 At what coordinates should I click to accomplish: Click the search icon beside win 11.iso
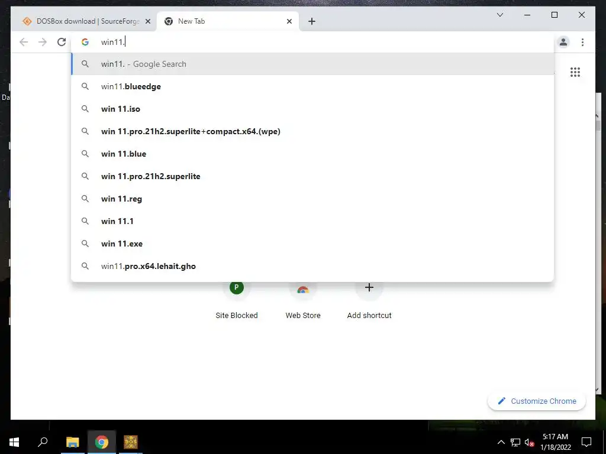pyautogui.click(x=85, y=109)
